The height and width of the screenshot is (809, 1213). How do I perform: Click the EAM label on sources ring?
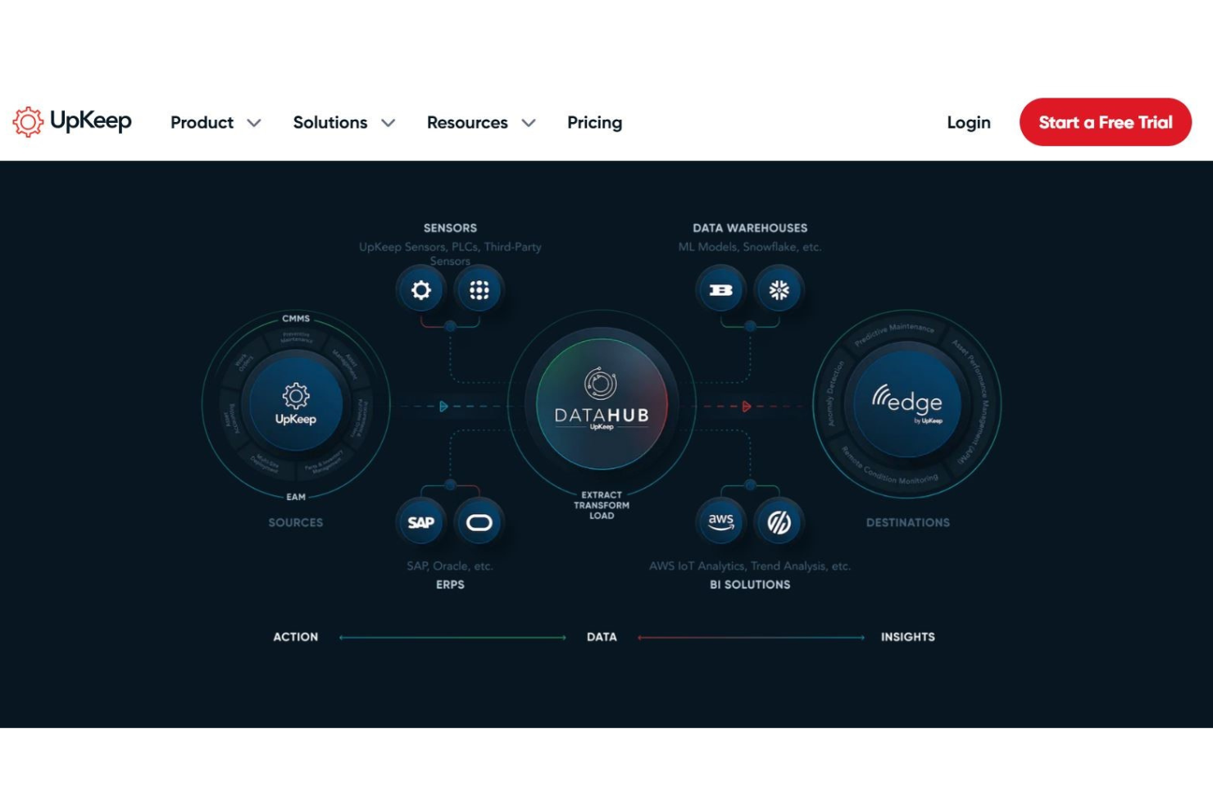point(296,497)
